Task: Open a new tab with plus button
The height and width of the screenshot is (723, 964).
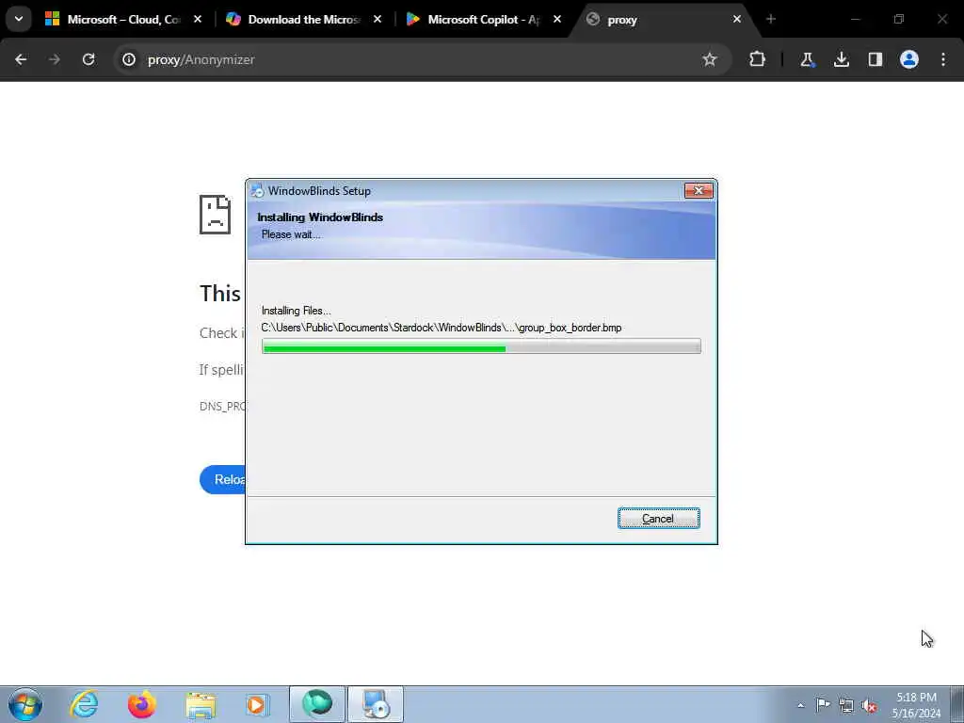Action: tap(771, 19)
